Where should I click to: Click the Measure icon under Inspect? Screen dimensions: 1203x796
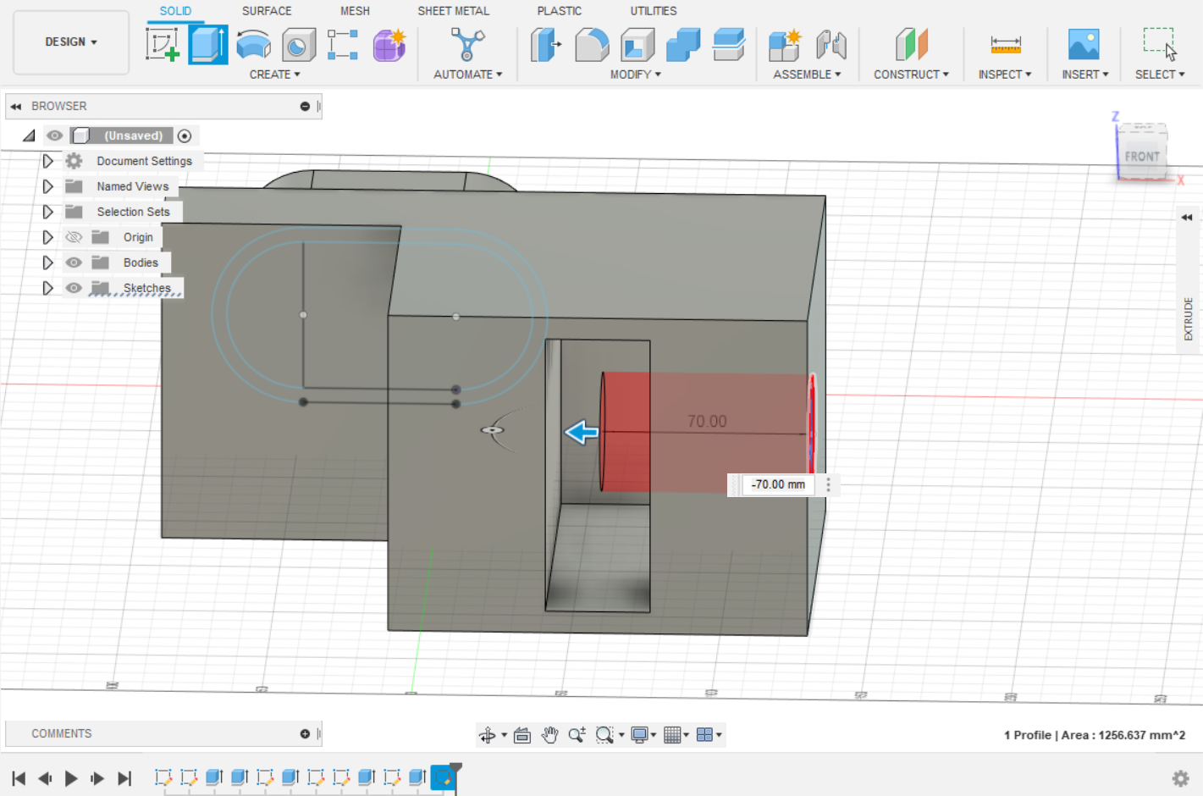click(1005, 44)
